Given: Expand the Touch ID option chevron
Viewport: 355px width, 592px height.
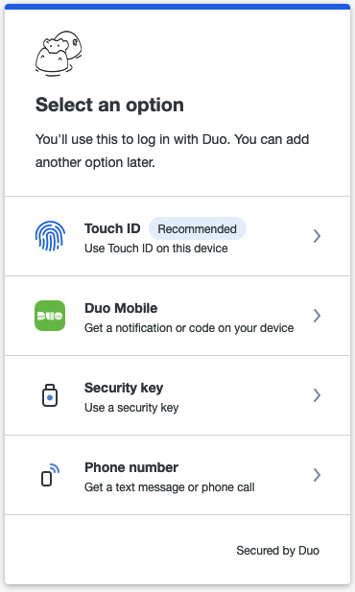Looking at the screenshot, I should pos(317,236).
